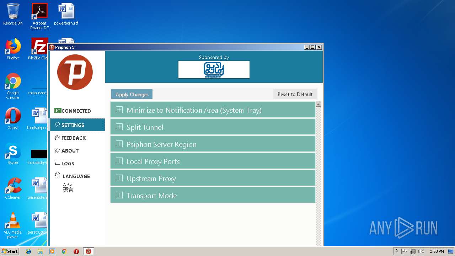Open the About tab
Image resolution: width=455 pixels, height=256 pixels.
77,151
